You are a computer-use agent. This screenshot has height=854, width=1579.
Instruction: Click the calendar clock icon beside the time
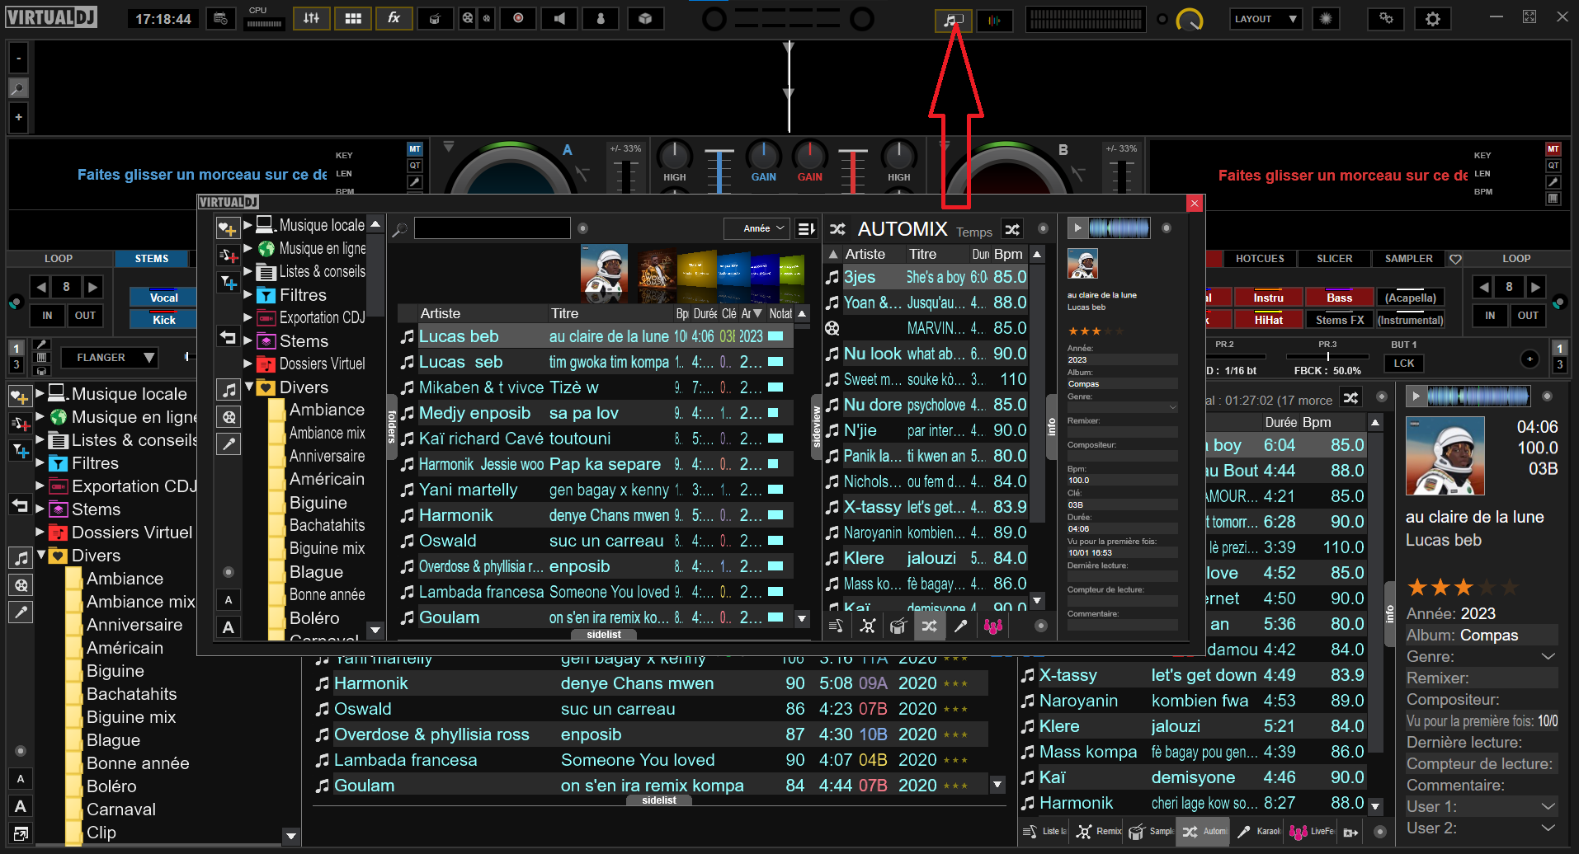tap(220, 18)
